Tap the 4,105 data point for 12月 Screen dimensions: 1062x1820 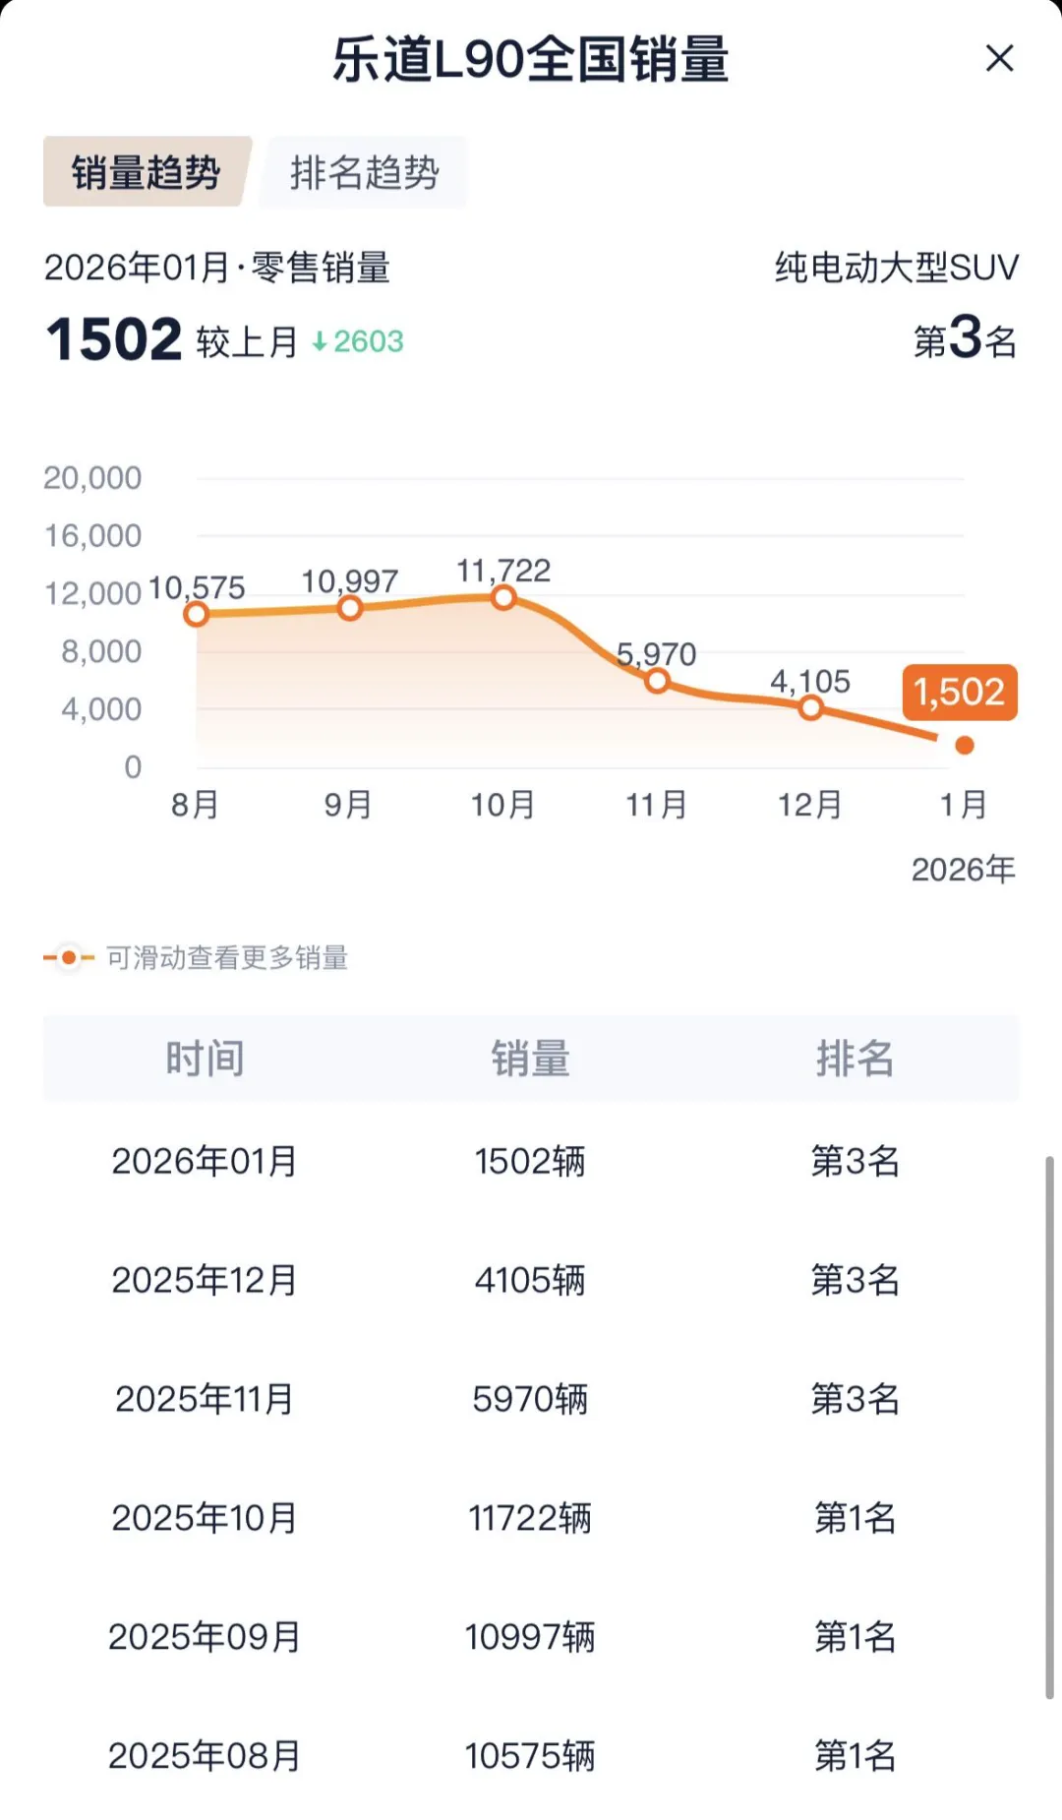(810, 707)
